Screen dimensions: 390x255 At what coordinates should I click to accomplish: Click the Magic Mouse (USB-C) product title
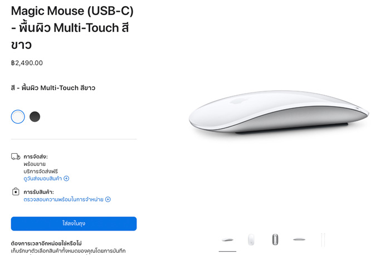pos(72,28)
